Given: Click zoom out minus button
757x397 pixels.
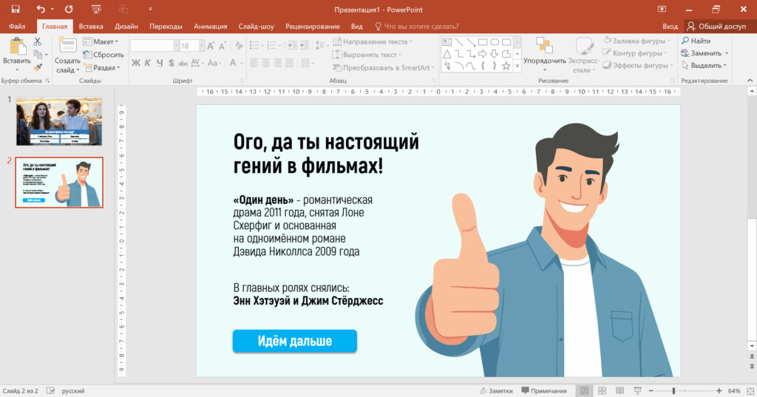Looking at the screenshot, I should pyautogui.click(x=651, y=391).
